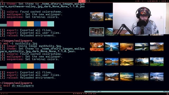Viewport: 169px width, 95px height.
Task: Click the 'pers_synthwave-valley_jpg_dark' line
Action: tap(42, 6)
